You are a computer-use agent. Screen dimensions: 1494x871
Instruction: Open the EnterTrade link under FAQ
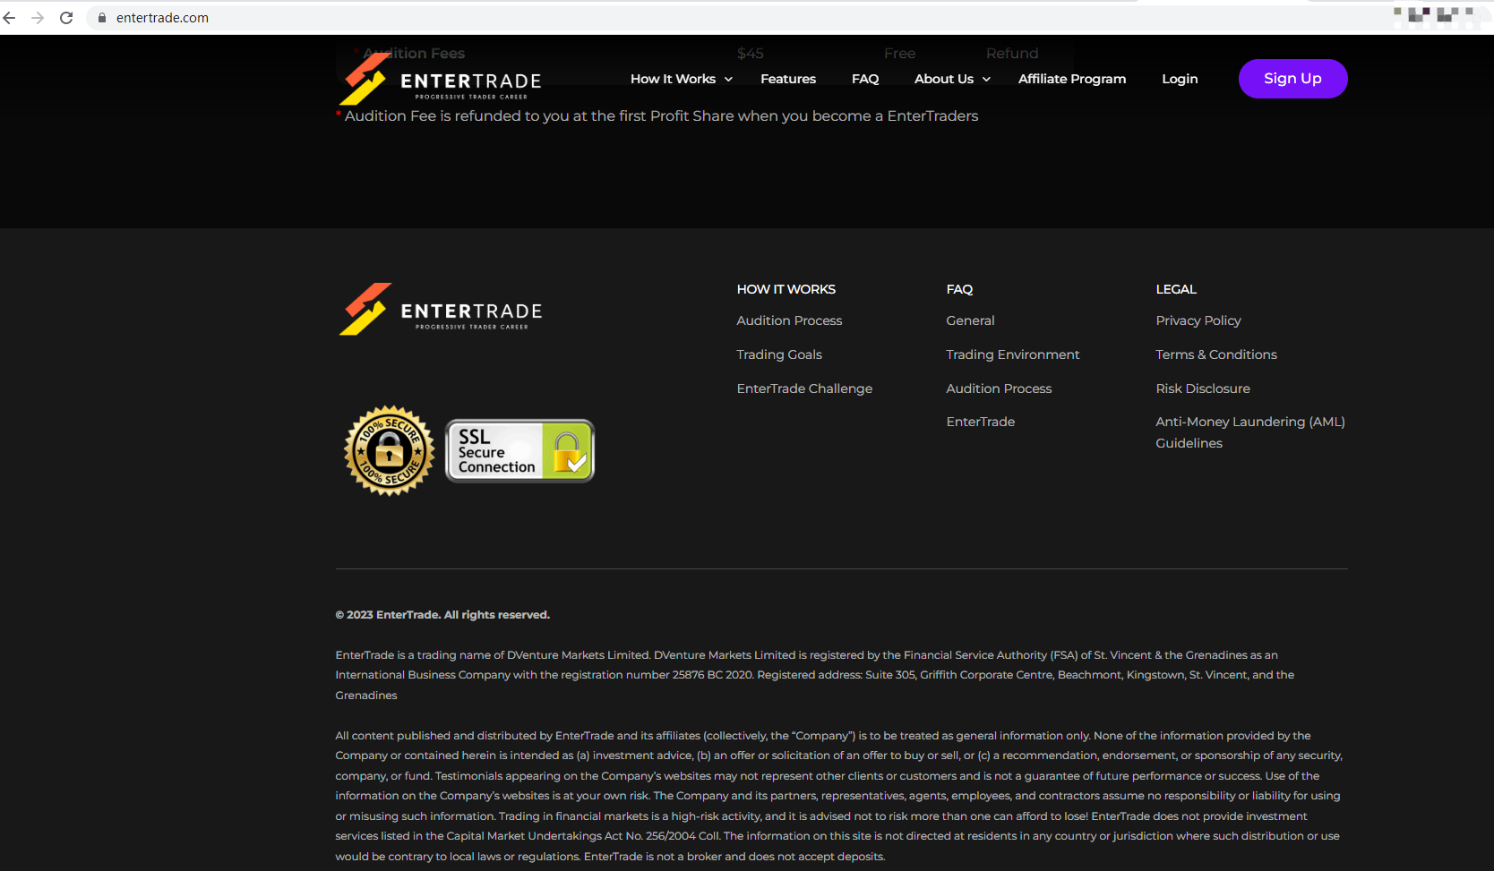pyautogui.click(x=981, y=422)
